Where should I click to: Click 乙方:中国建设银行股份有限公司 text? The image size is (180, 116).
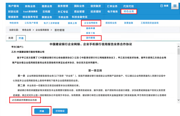click(28, 52)
